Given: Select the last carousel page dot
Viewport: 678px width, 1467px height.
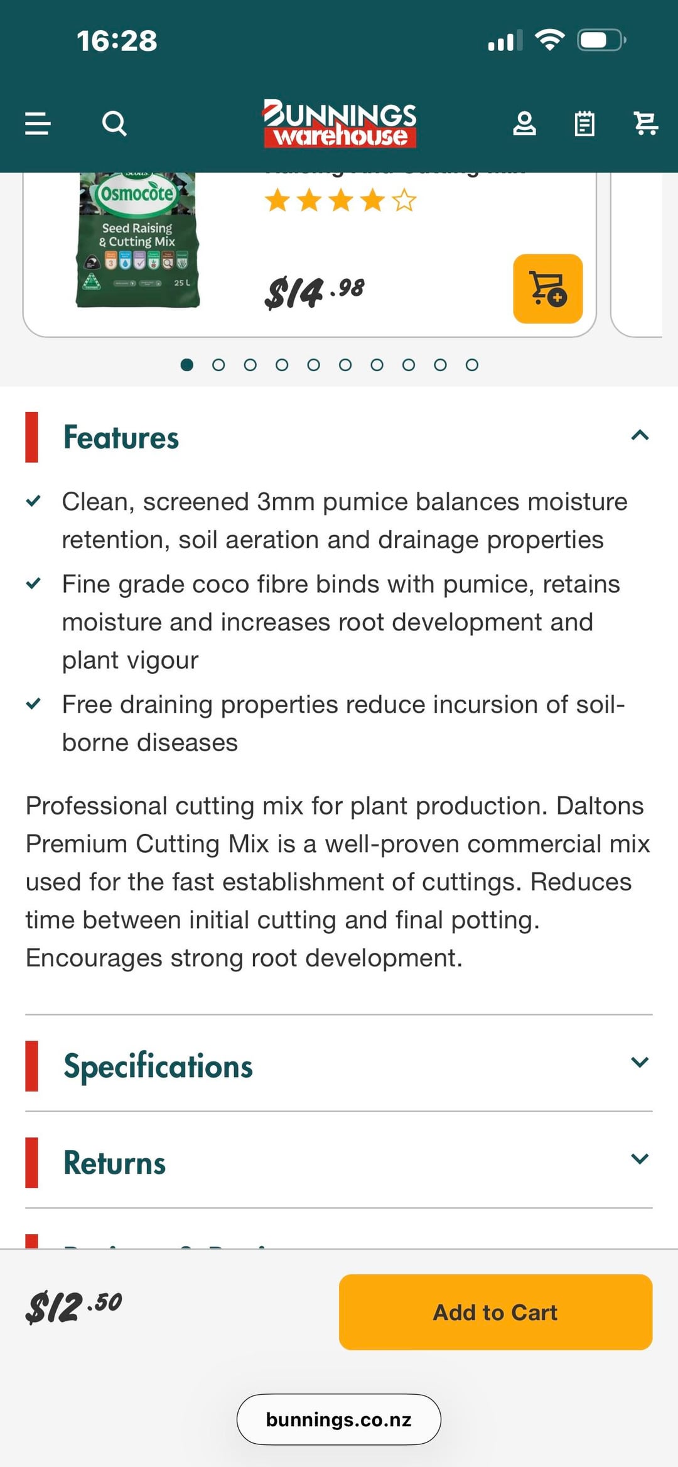Looking at the screenshot, I should 472,365.
